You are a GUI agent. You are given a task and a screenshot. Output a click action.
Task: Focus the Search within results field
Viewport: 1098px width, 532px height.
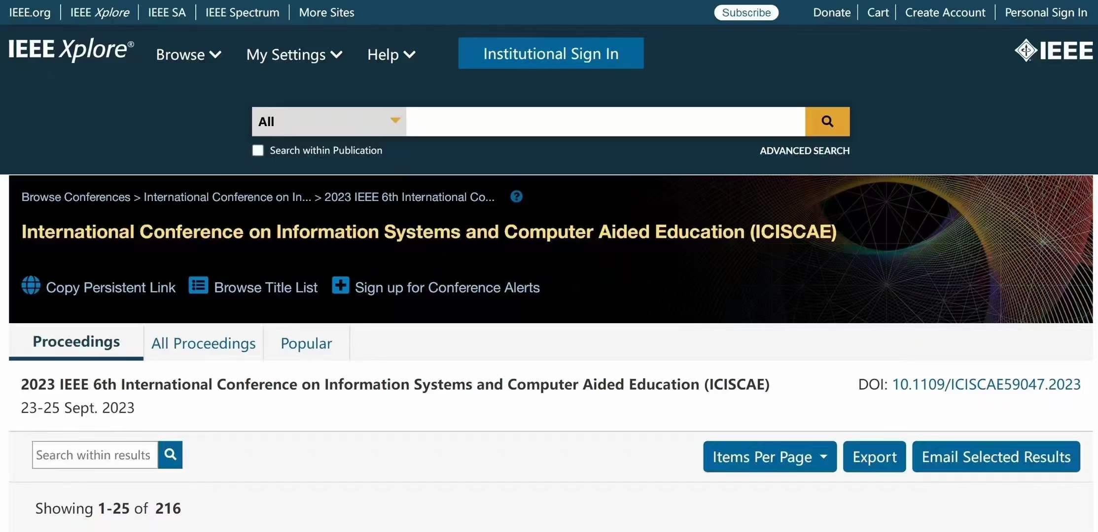point(95,455)
